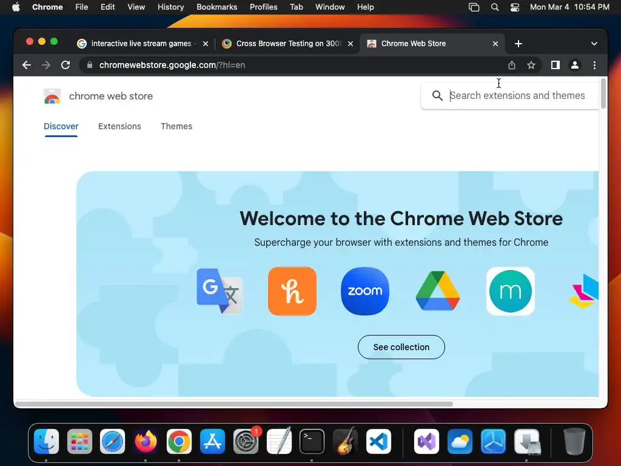Screen dimensions: 621x466
Task: Click the horizontal page scrollbar
Action: click(233, 404)
